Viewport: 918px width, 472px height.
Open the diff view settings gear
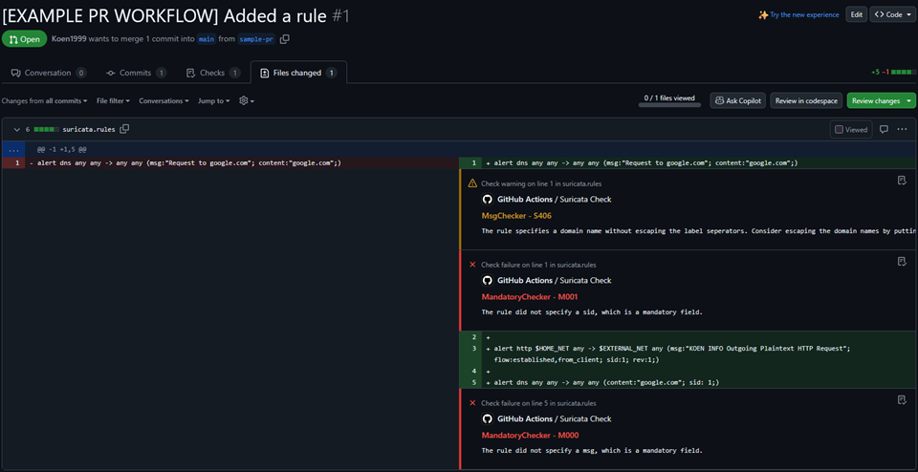click(246, 100)
